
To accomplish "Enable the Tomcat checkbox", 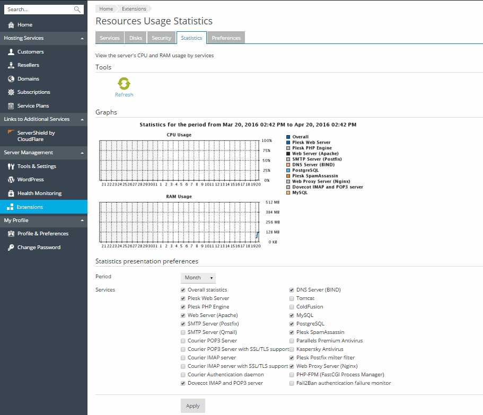I will (x=292, y=298).
